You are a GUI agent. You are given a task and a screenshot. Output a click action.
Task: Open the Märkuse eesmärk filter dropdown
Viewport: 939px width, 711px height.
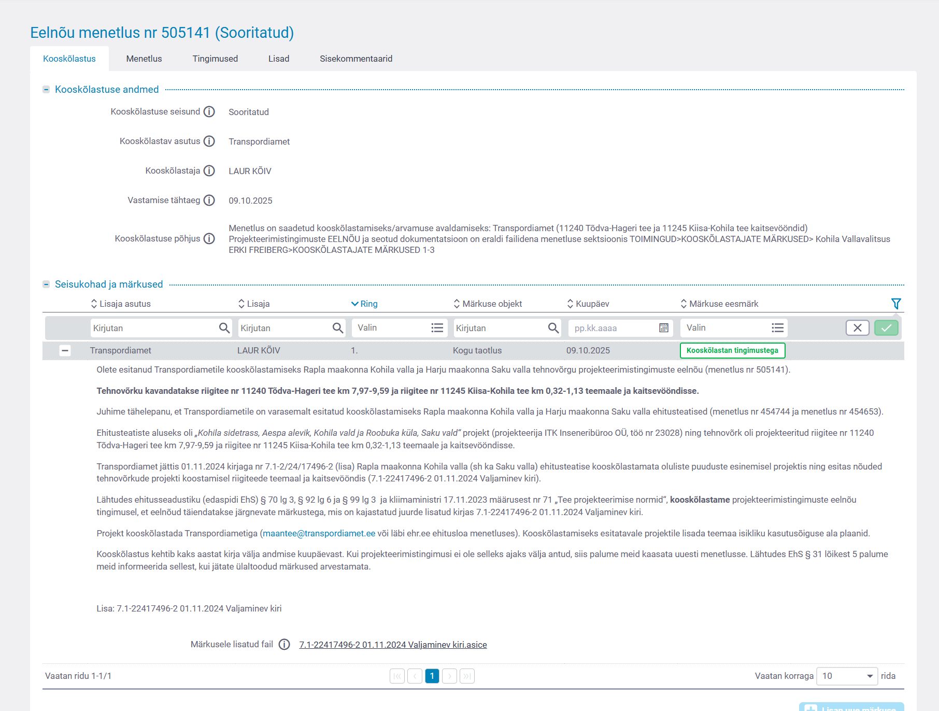(x=733, y=328)
